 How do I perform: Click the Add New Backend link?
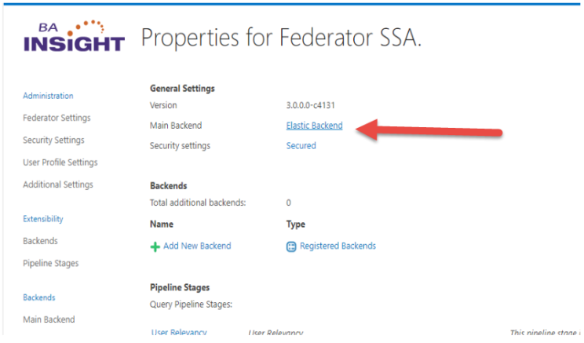pos(197,246)
